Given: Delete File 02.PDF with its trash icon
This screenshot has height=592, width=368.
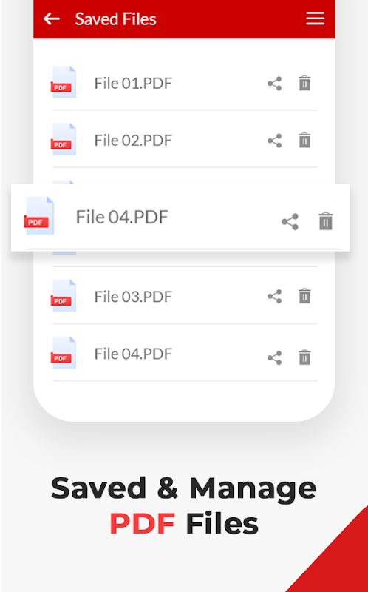Looking at the screenshot, I should pyautogui.click(x=304, y=140).
